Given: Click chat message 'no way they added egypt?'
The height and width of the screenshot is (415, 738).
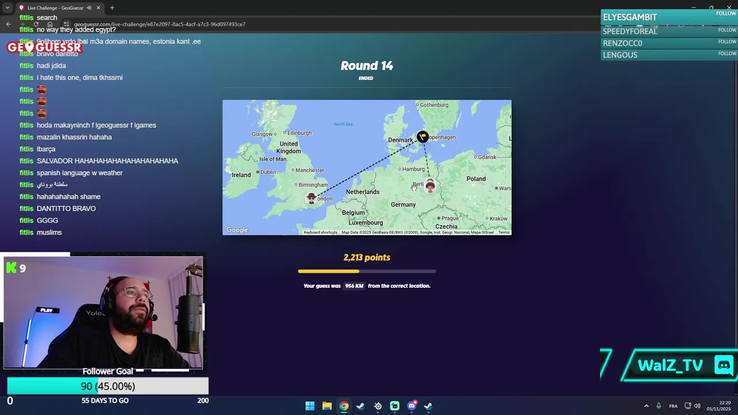Looking at the screenshot, I should 76,29.
